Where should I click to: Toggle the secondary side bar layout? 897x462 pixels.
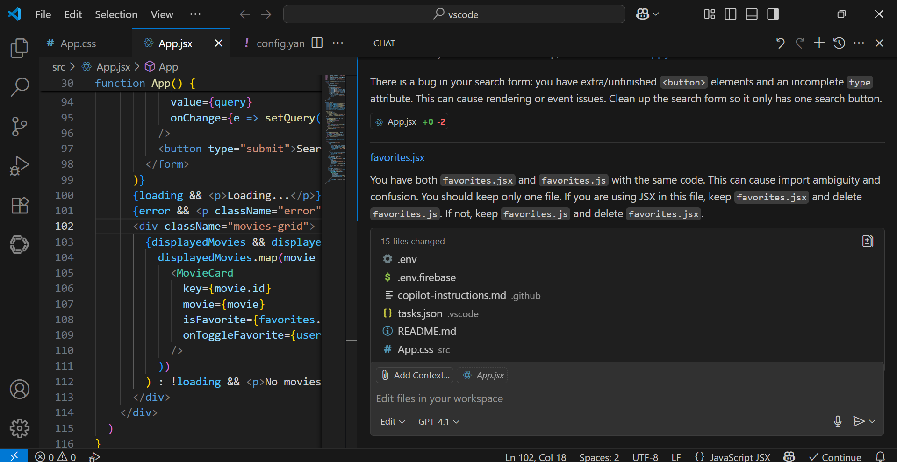click(773, 14)
